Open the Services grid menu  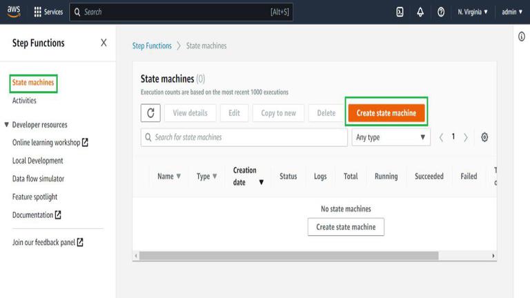48,12
